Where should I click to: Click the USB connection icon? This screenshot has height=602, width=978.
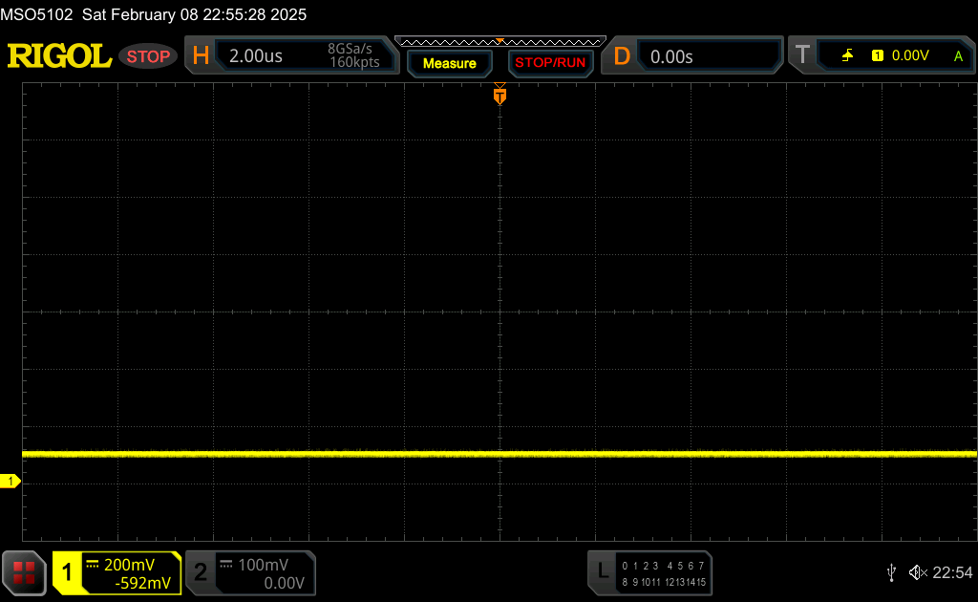(x=891, y=572)
